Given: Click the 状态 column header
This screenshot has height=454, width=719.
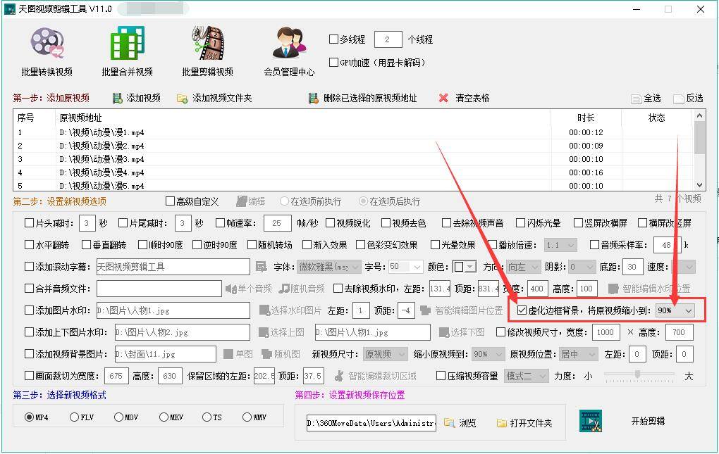Looking at the screenshot, I should coord(657,118).
